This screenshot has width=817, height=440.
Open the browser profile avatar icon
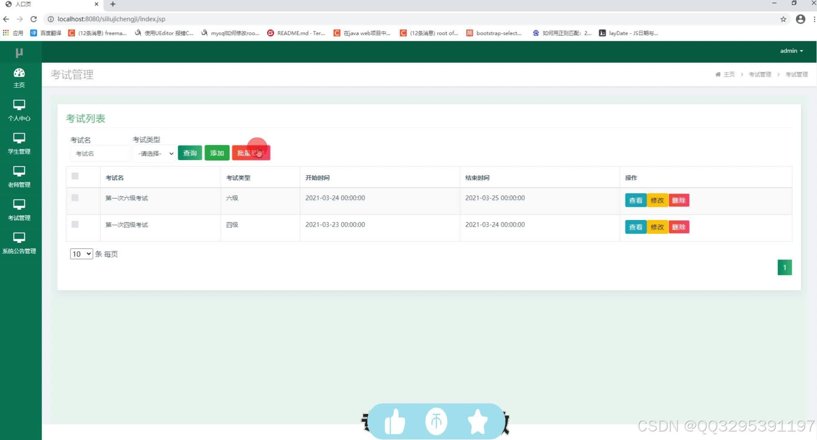click(801, 19)
